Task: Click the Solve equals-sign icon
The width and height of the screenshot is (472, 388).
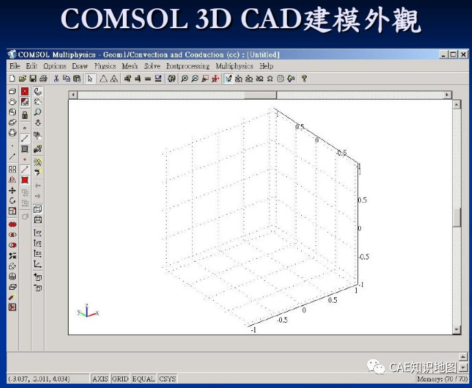Action: (147, 78)
